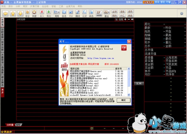Viewport: 187px width, 134px height.
Task: Click the 全球 toolbar button
Action: [115, 12]
